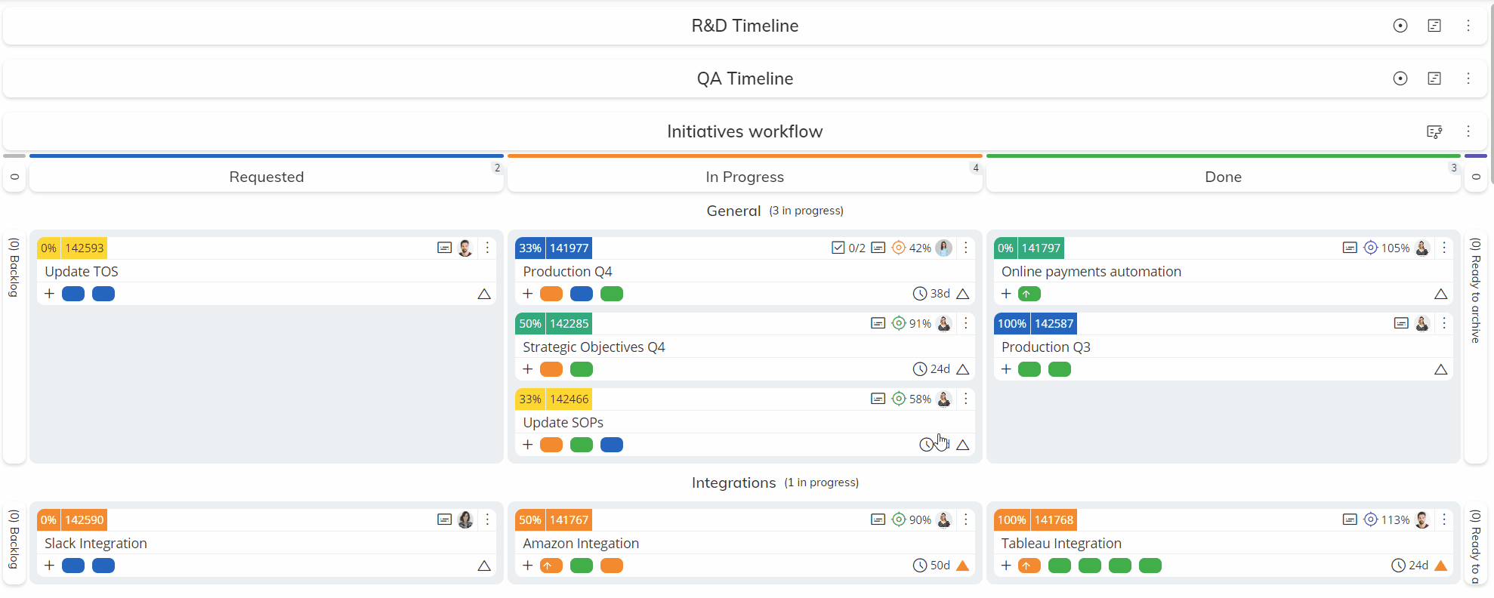Click the orange child pill on Production Q4
Viewport: 1494px width, 598px height.
(x=551, y=294)
